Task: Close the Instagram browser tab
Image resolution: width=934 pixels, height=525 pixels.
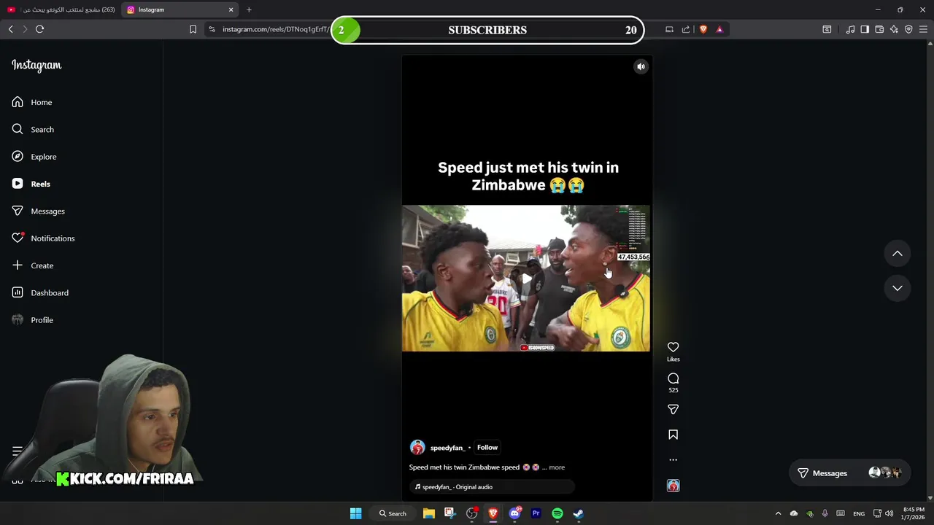Action: 231,9
